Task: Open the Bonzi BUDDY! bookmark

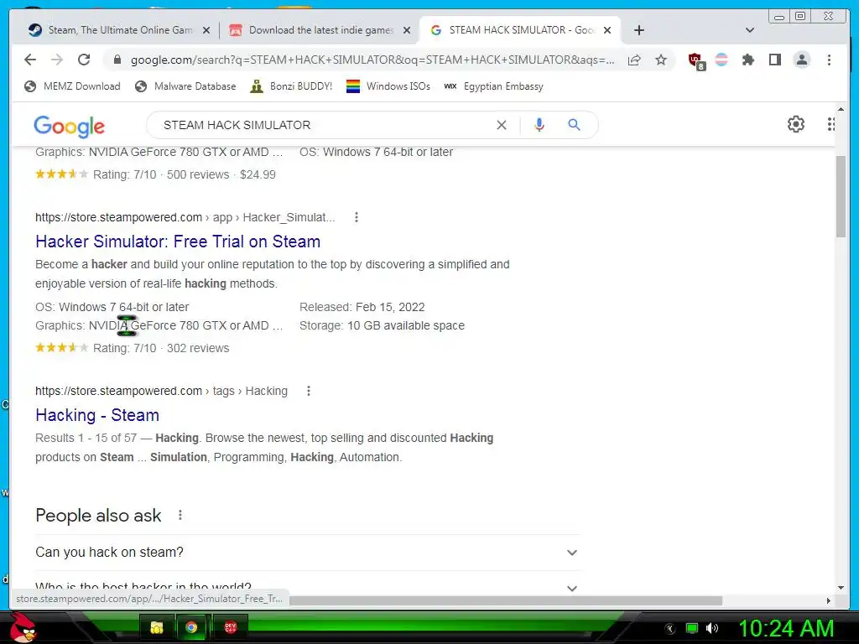Action: tap(291, 86)
